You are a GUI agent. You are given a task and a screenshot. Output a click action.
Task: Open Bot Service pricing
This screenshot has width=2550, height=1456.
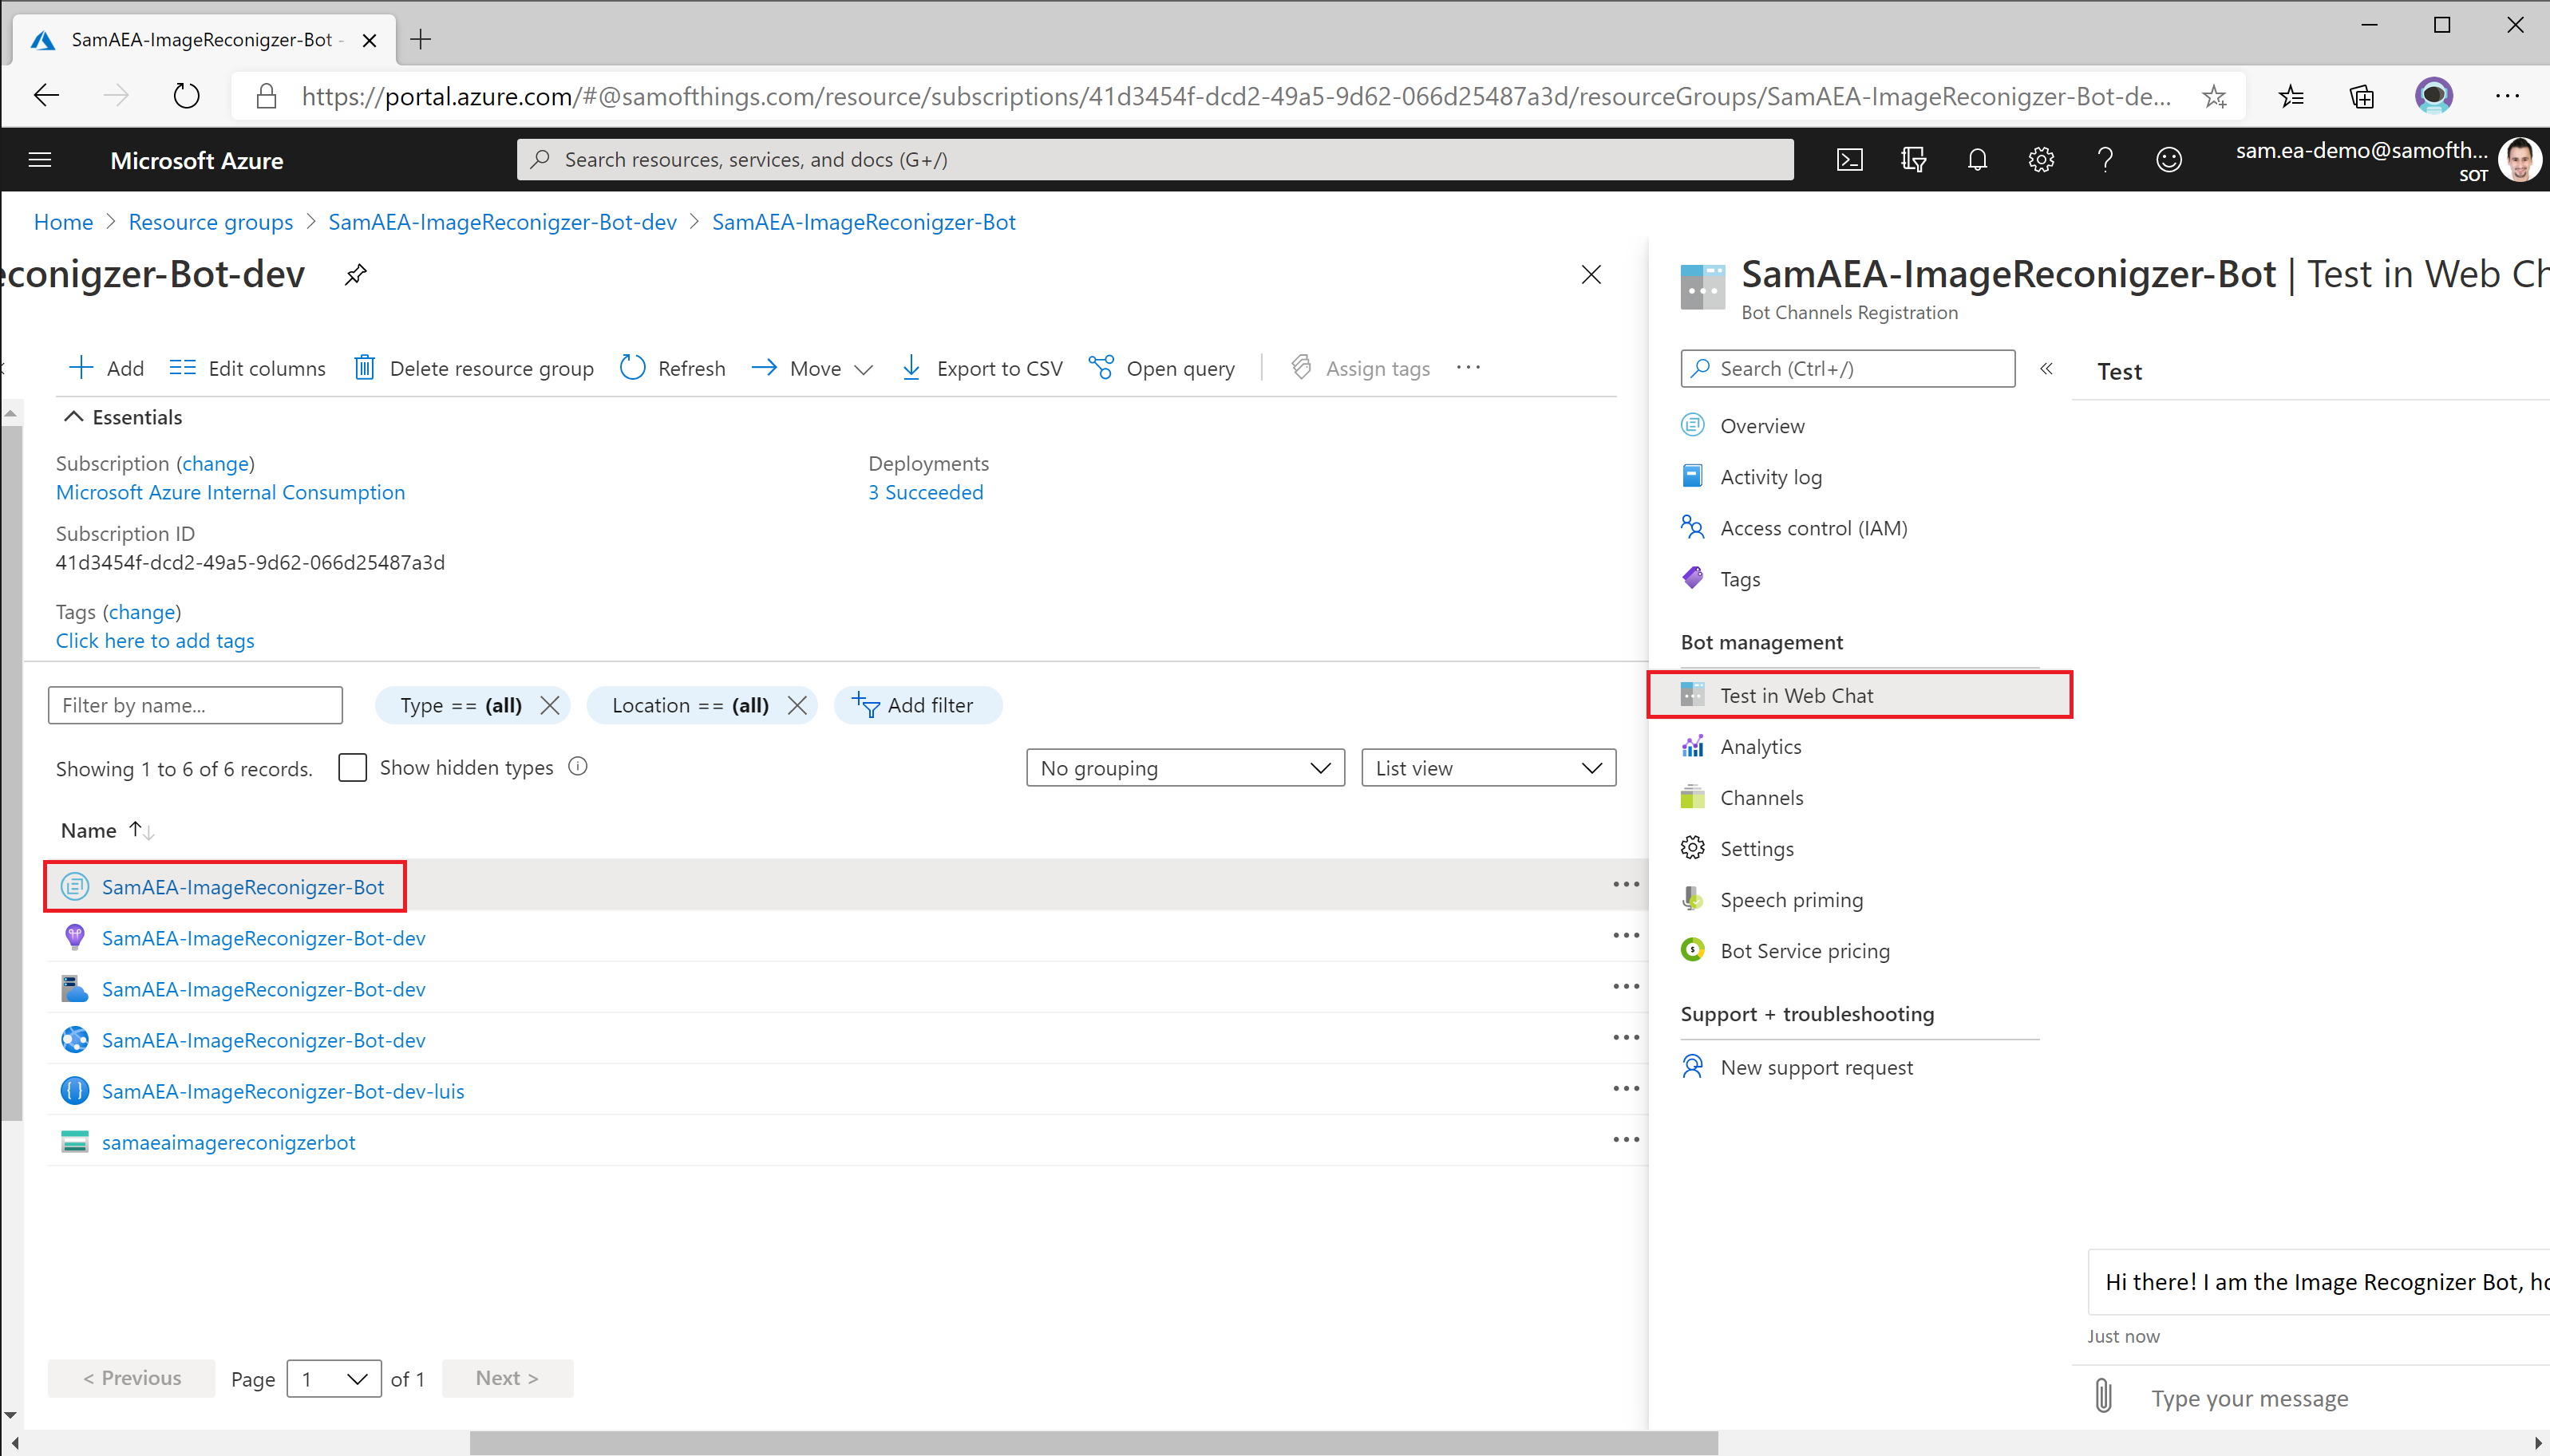pyautogui.click(x=1805, y=950)
